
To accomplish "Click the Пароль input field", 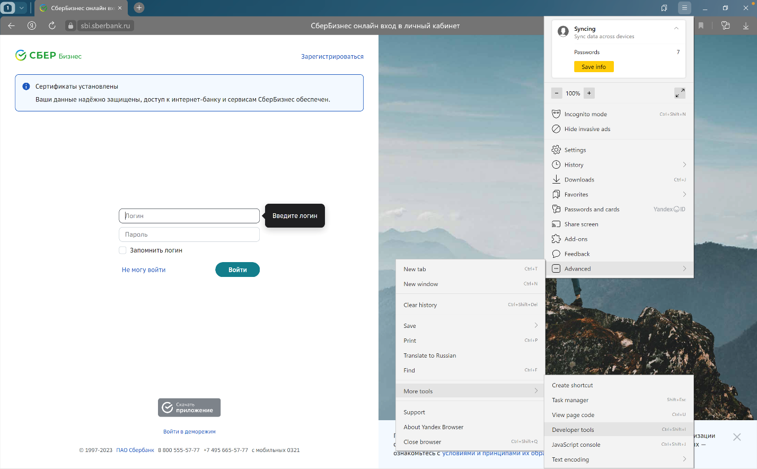I will 189,234.
